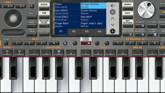Select VARIATION 1 button
The image size is (165, 93).
tap(34, 53)
